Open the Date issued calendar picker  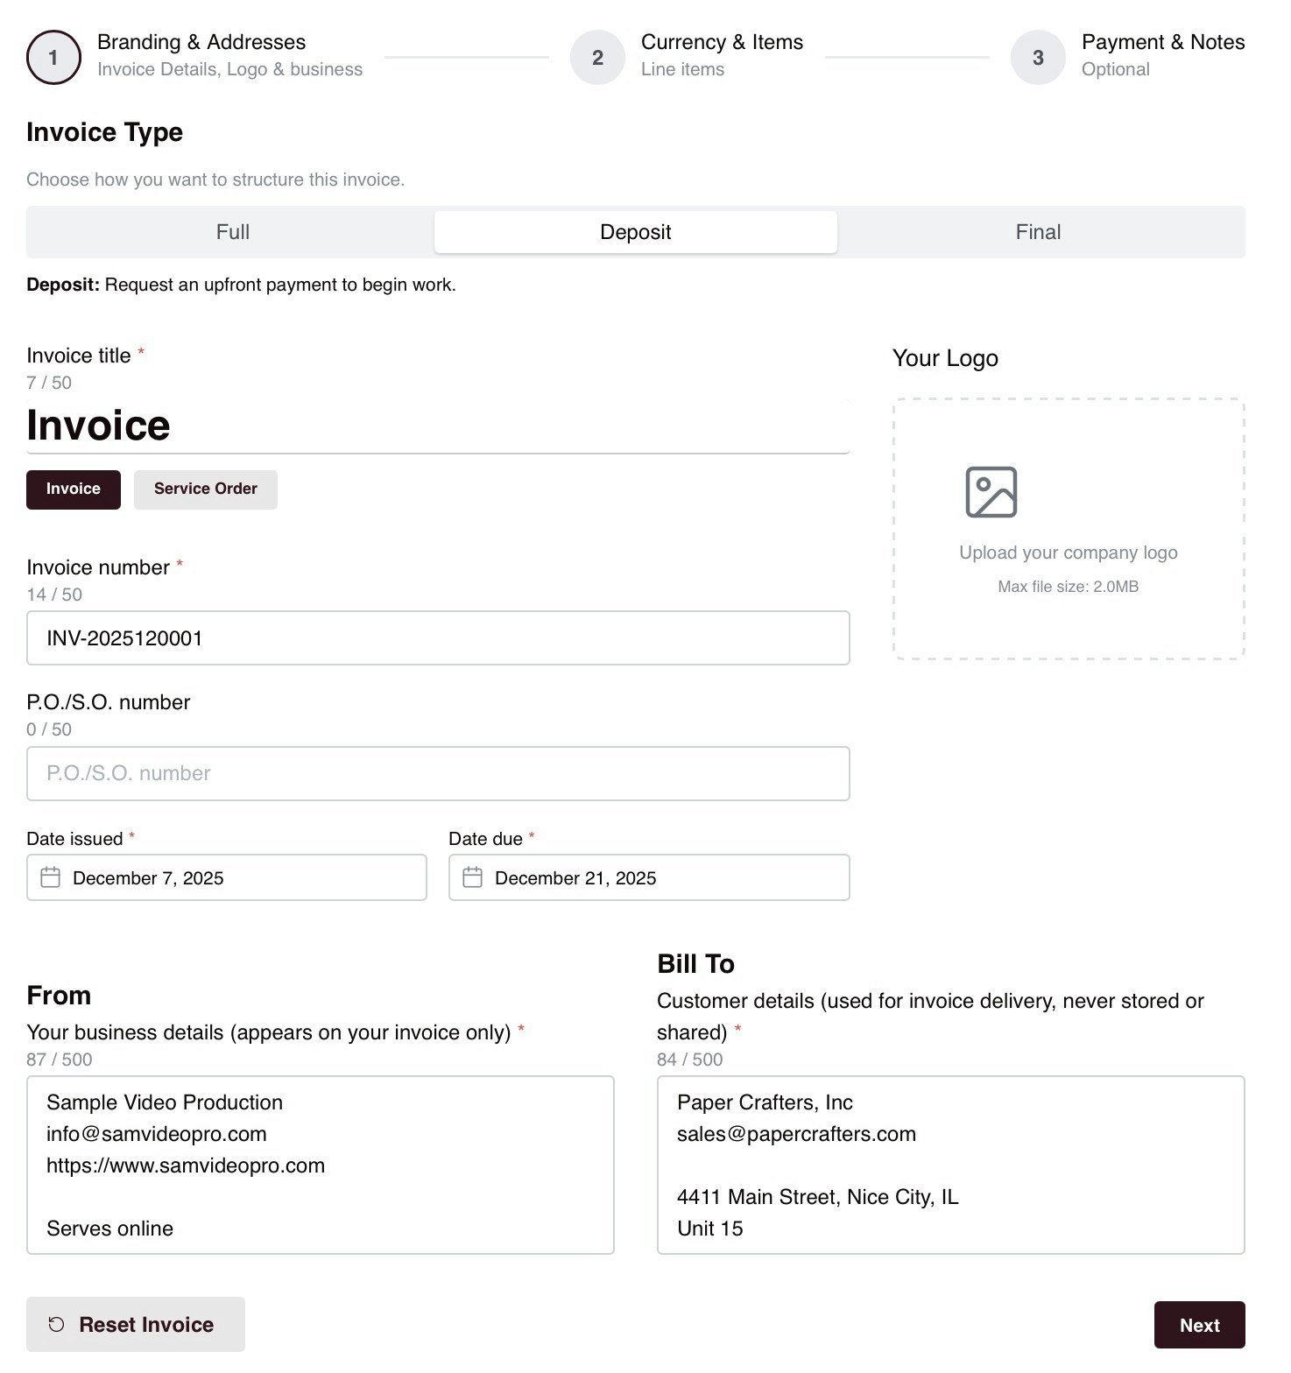52,877
